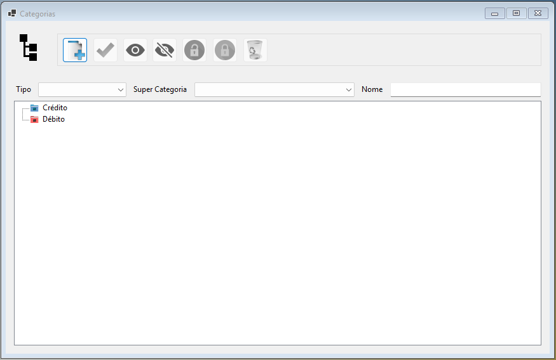Focus the Nome text field
This screenshot has width=556, height=360.
[466, 89]
